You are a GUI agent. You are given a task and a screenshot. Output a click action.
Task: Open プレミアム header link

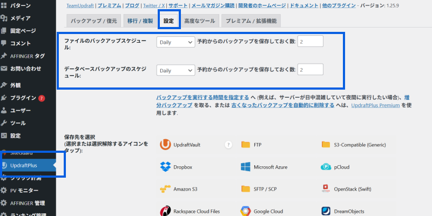click(110, 5)
